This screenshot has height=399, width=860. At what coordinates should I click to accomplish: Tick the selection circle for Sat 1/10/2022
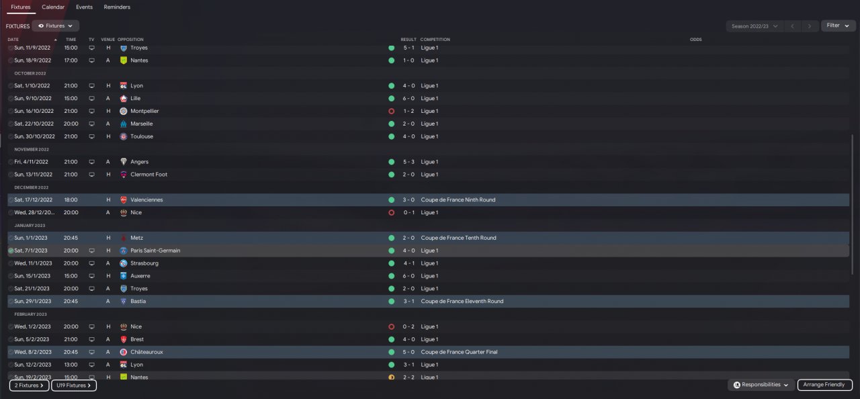point(11,86)
